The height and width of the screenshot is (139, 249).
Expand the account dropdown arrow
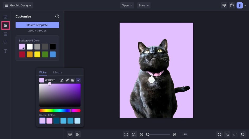click(245, 5)
